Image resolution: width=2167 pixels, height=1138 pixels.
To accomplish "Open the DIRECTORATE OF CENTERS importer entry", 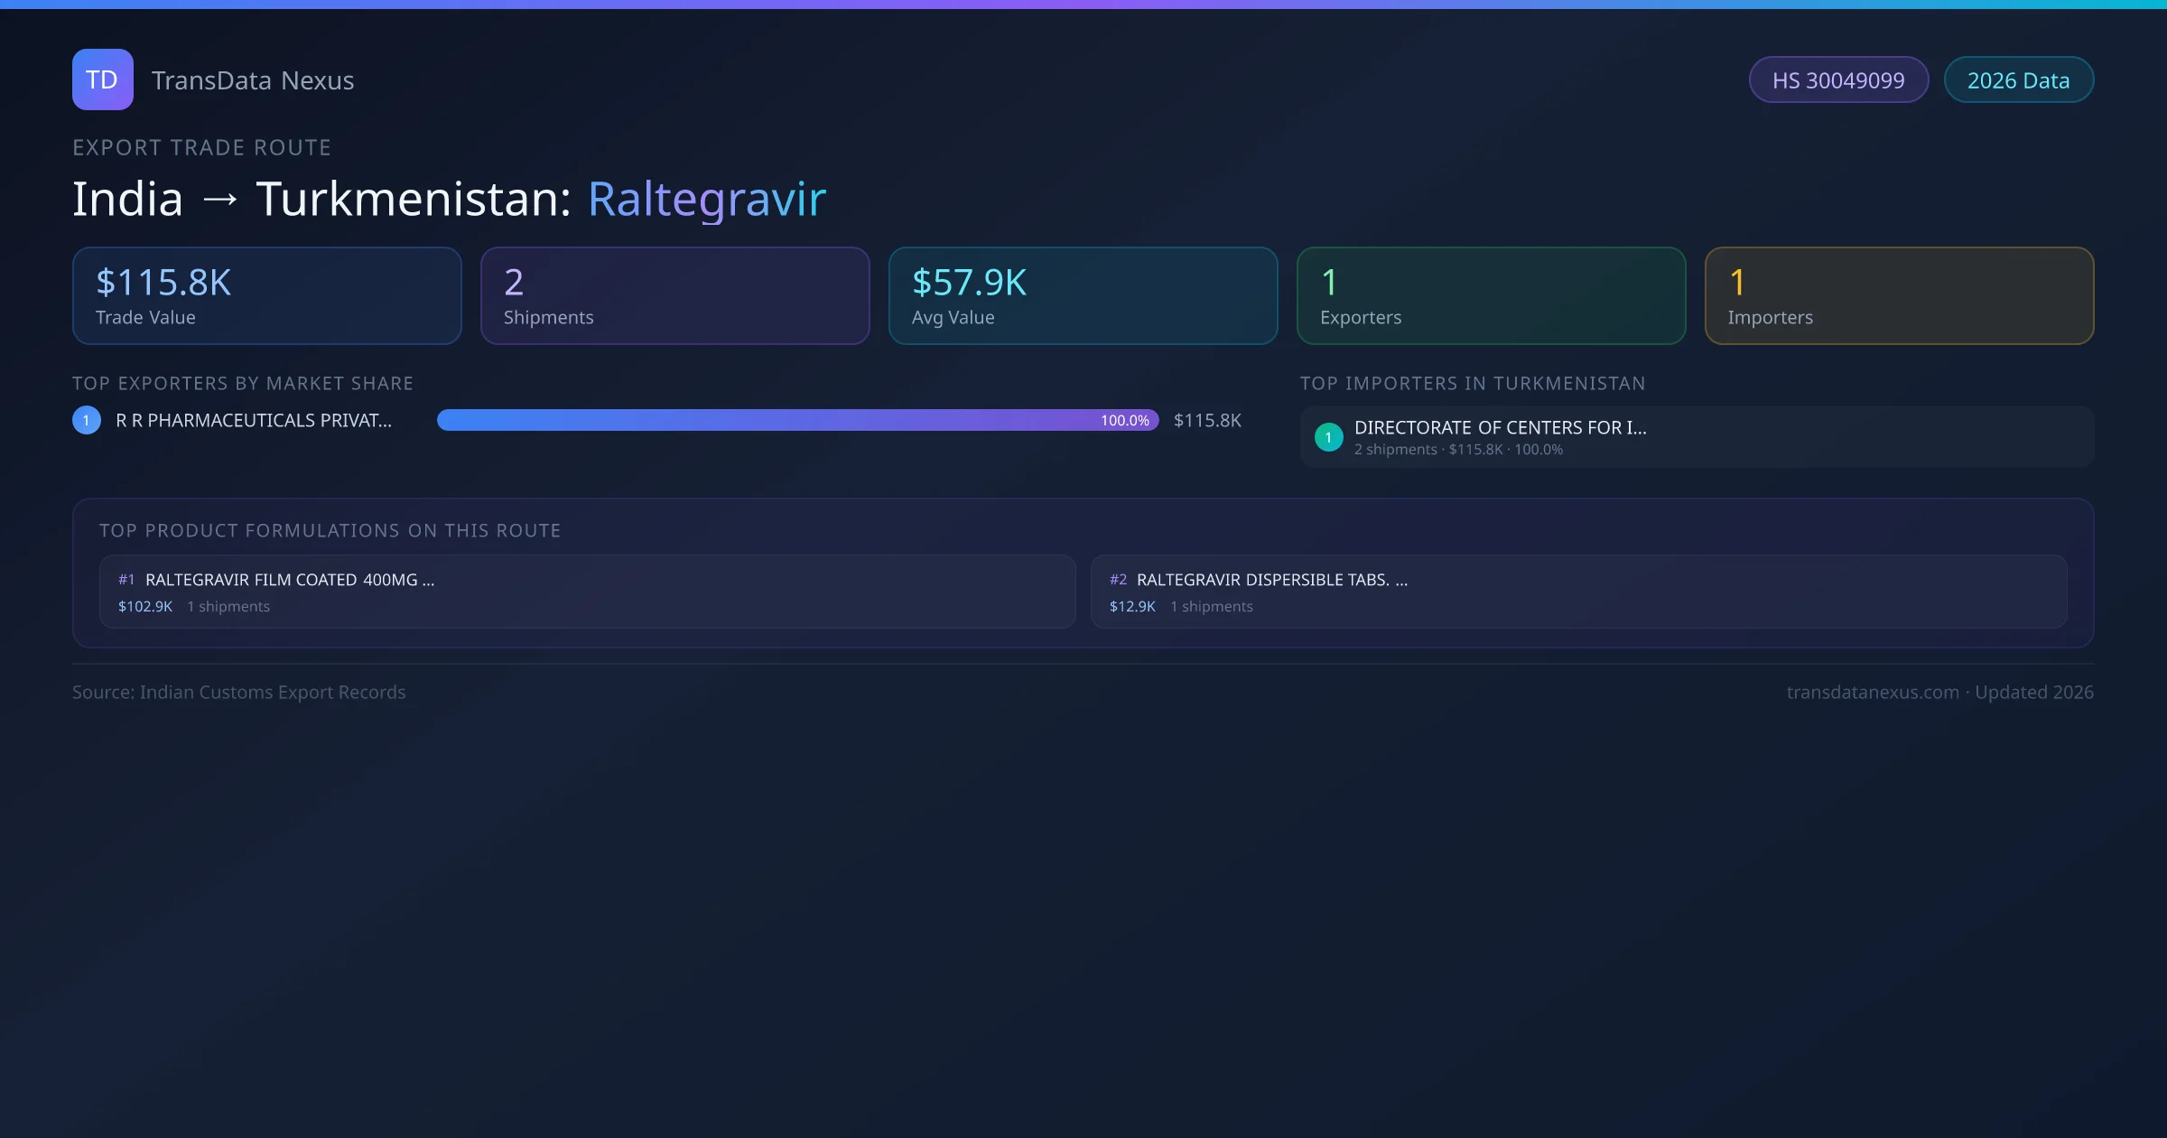I will tap(1696, 436).
